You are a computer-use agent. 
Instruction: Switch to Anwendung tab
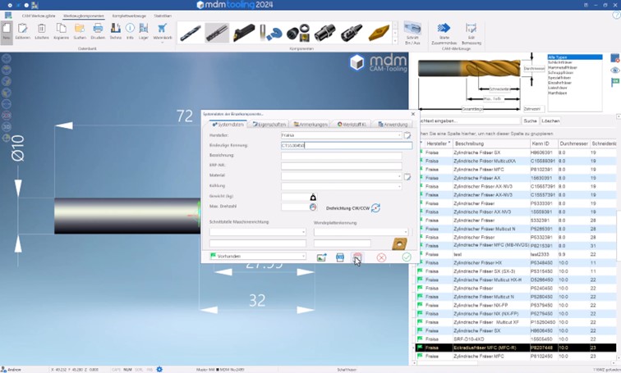pyautogui.click(x=393, y=125)
